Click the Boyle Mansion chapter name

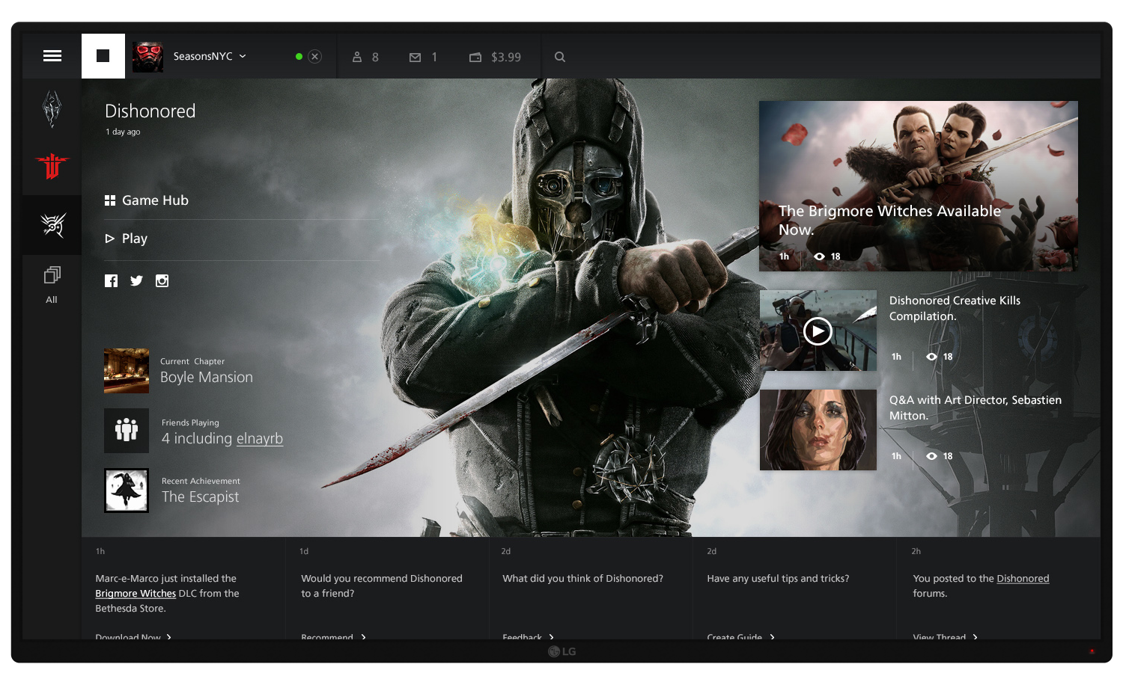[207, 378]
